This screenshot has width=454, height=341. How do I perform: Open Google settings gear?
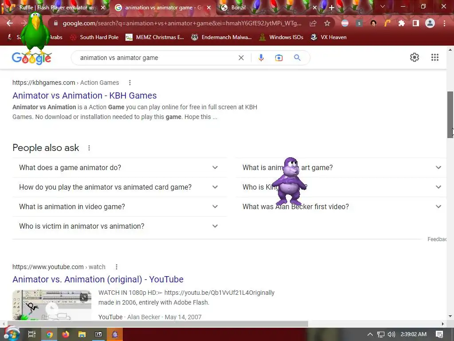pos(415,57)
